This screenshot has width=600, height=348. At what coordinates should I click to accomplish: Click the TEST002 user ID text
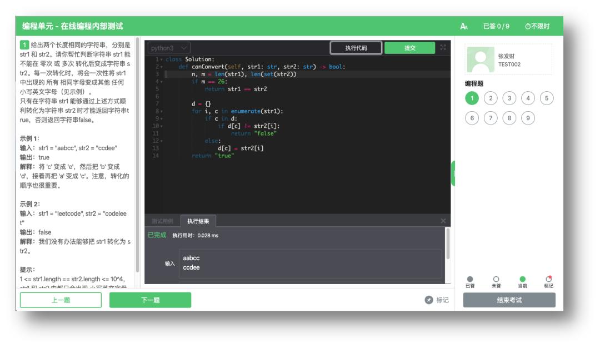(x=509, y=64)
